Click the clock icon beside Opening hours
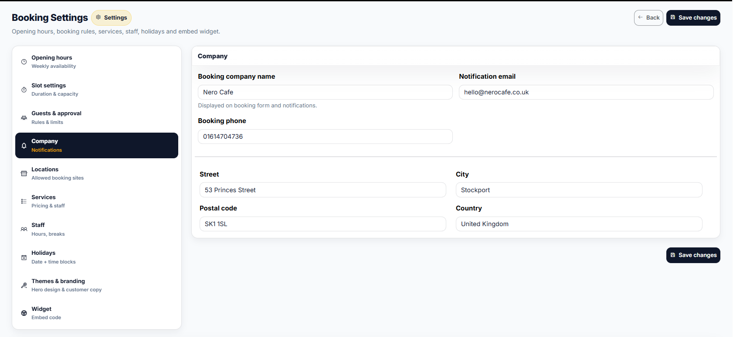733x337 pixels. tap(24, 62)
